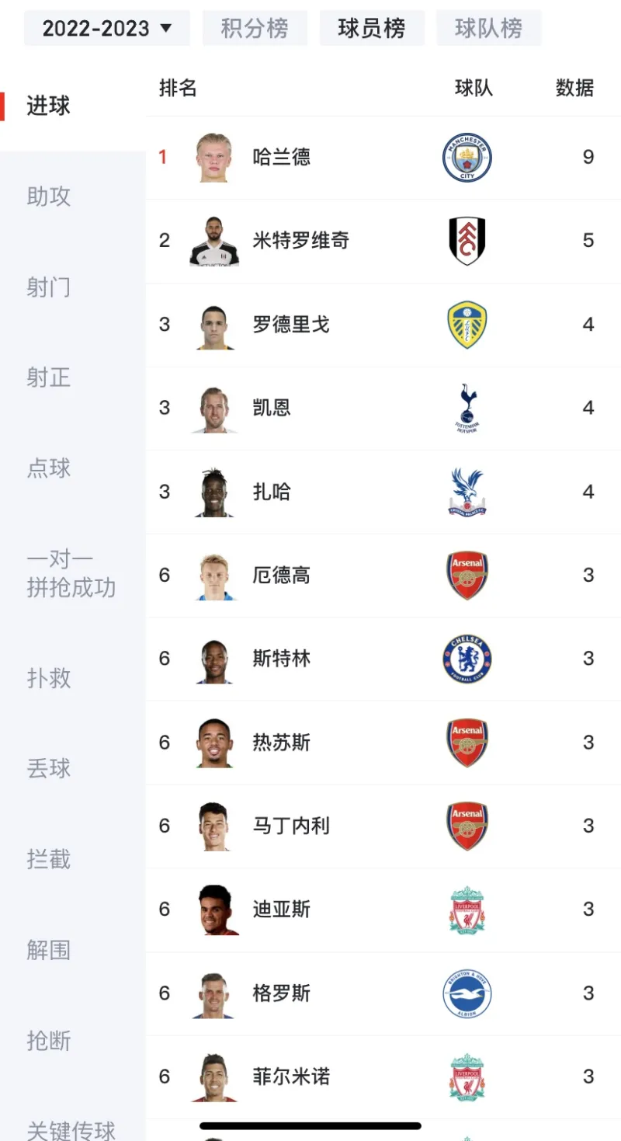Tap the Tottenham Hotspur club crest

(467, 409)
